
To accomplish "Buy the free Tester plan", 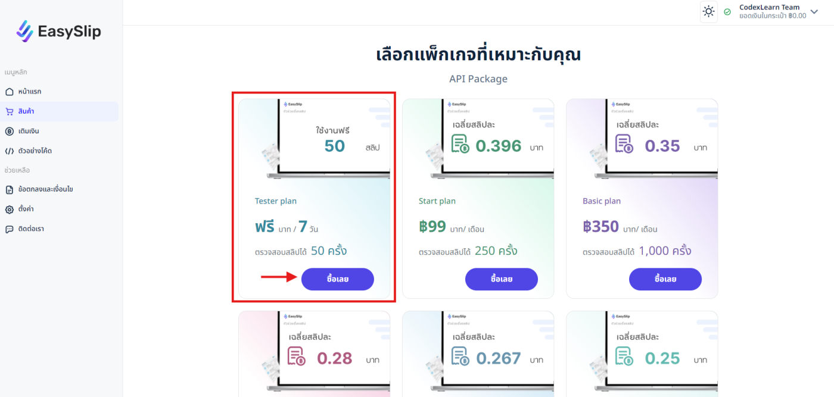I will 337,279.
